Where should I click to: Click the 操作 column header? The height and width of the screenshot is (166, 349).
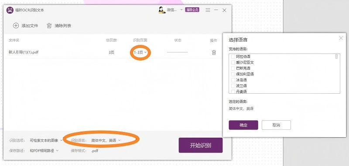[213, 41]
